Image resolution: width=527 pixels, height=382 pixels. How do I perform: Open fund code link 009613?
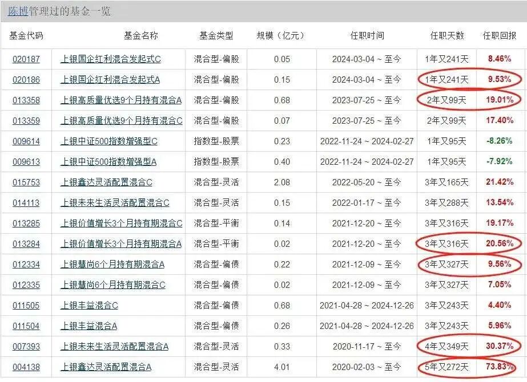pyautogui.click(x=26, y=162)
